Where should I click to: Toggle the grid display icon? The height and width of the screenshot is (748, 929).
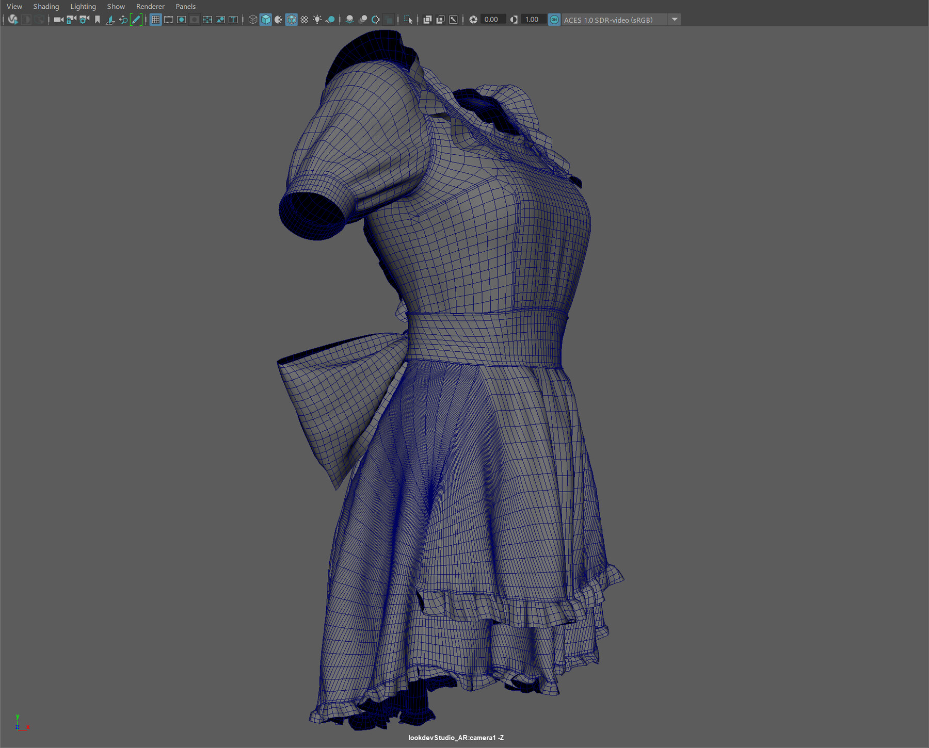(155, 20)
